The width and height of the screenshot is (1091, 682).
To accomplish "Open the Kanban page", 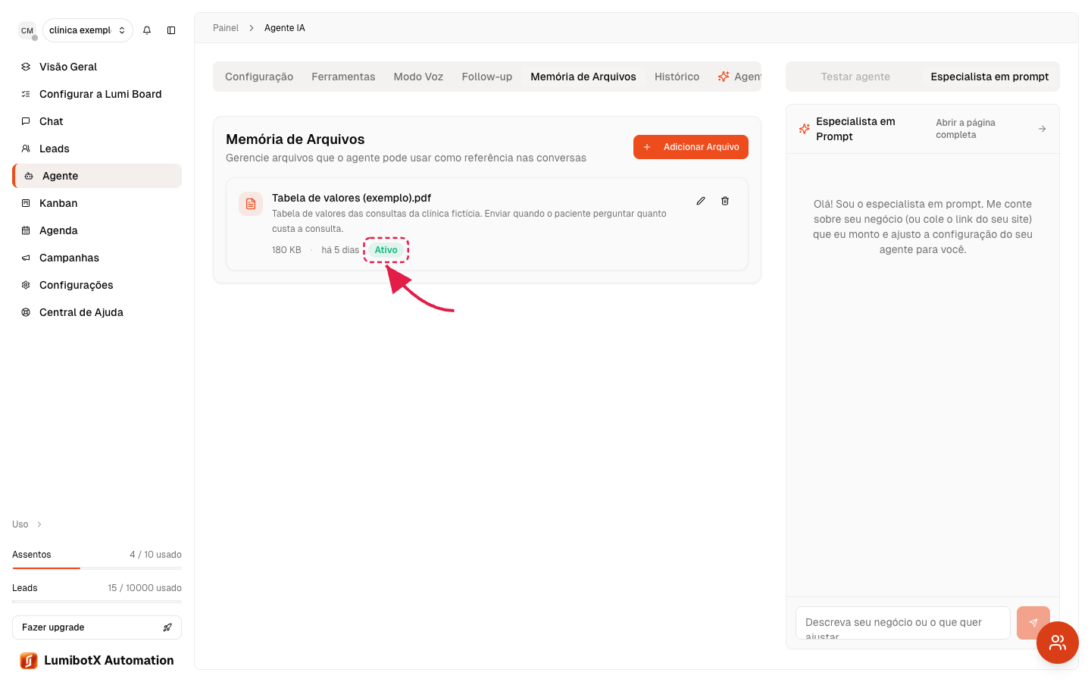I will 97,203.
